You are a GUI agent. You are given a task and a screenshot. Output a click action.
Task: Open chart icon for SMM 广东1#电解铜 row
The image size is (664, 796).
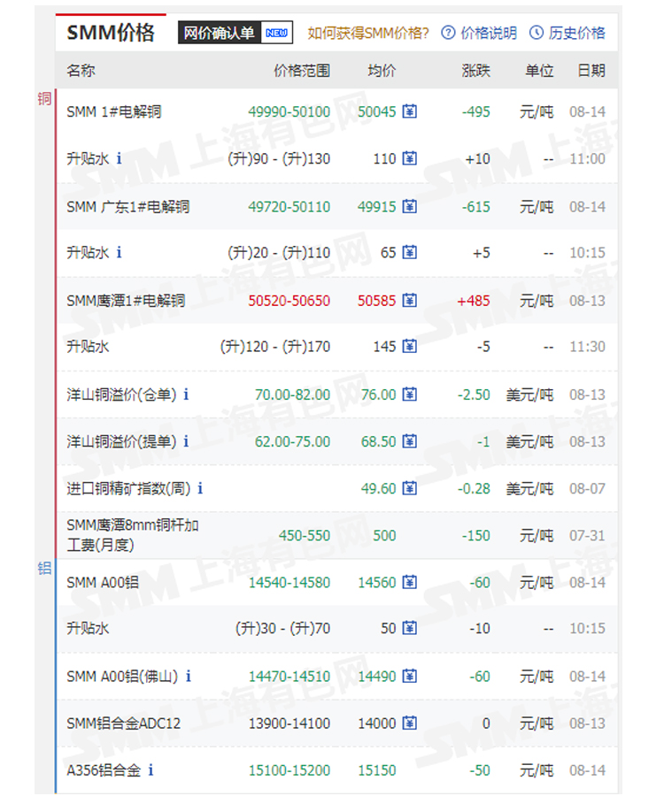click(409, 207)
